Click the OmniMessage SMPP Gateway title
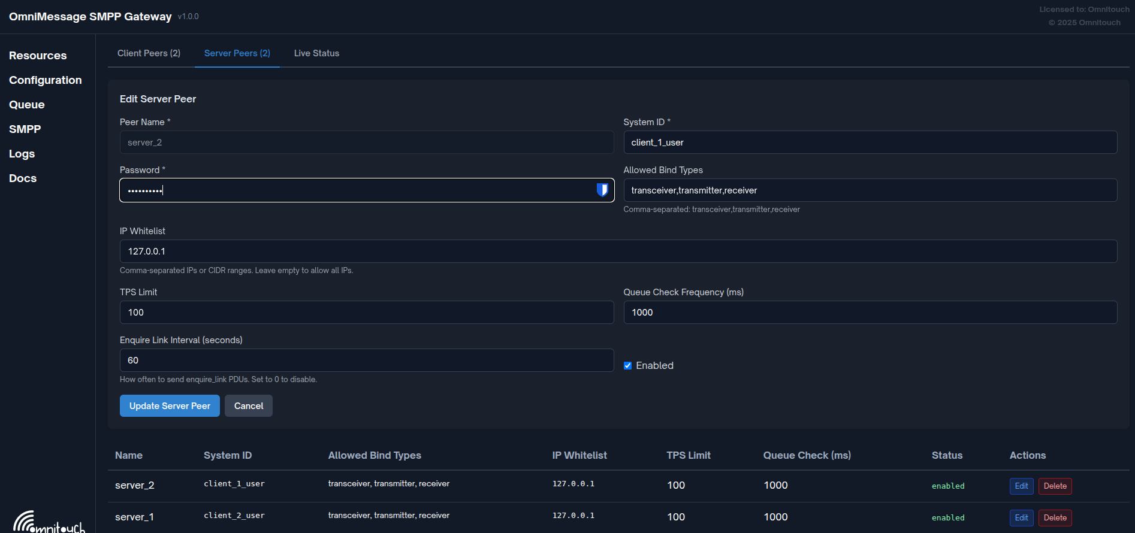1135x533 pixels. click(90, 17)
